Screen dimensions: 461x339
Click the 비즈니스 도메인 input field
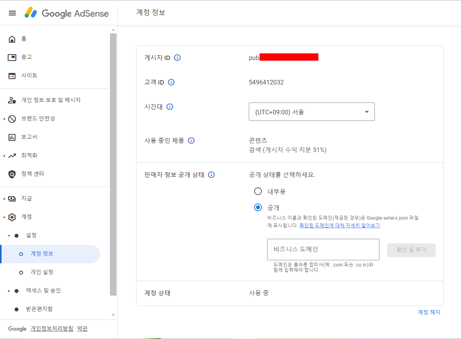click(x=323, y=250)
